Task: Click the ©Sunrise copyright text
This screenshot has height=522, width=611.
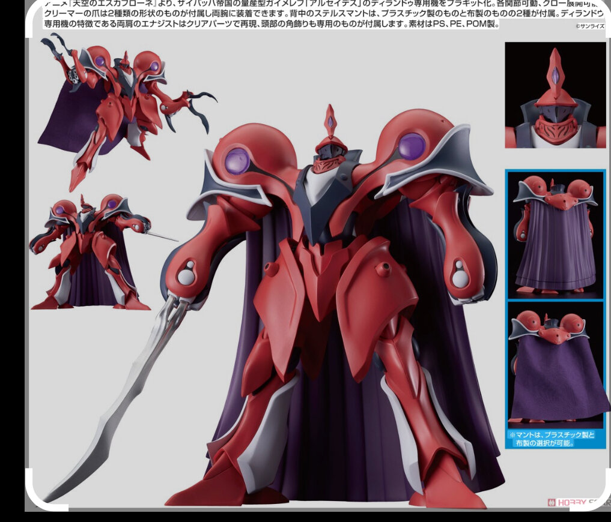Action: 590,26
